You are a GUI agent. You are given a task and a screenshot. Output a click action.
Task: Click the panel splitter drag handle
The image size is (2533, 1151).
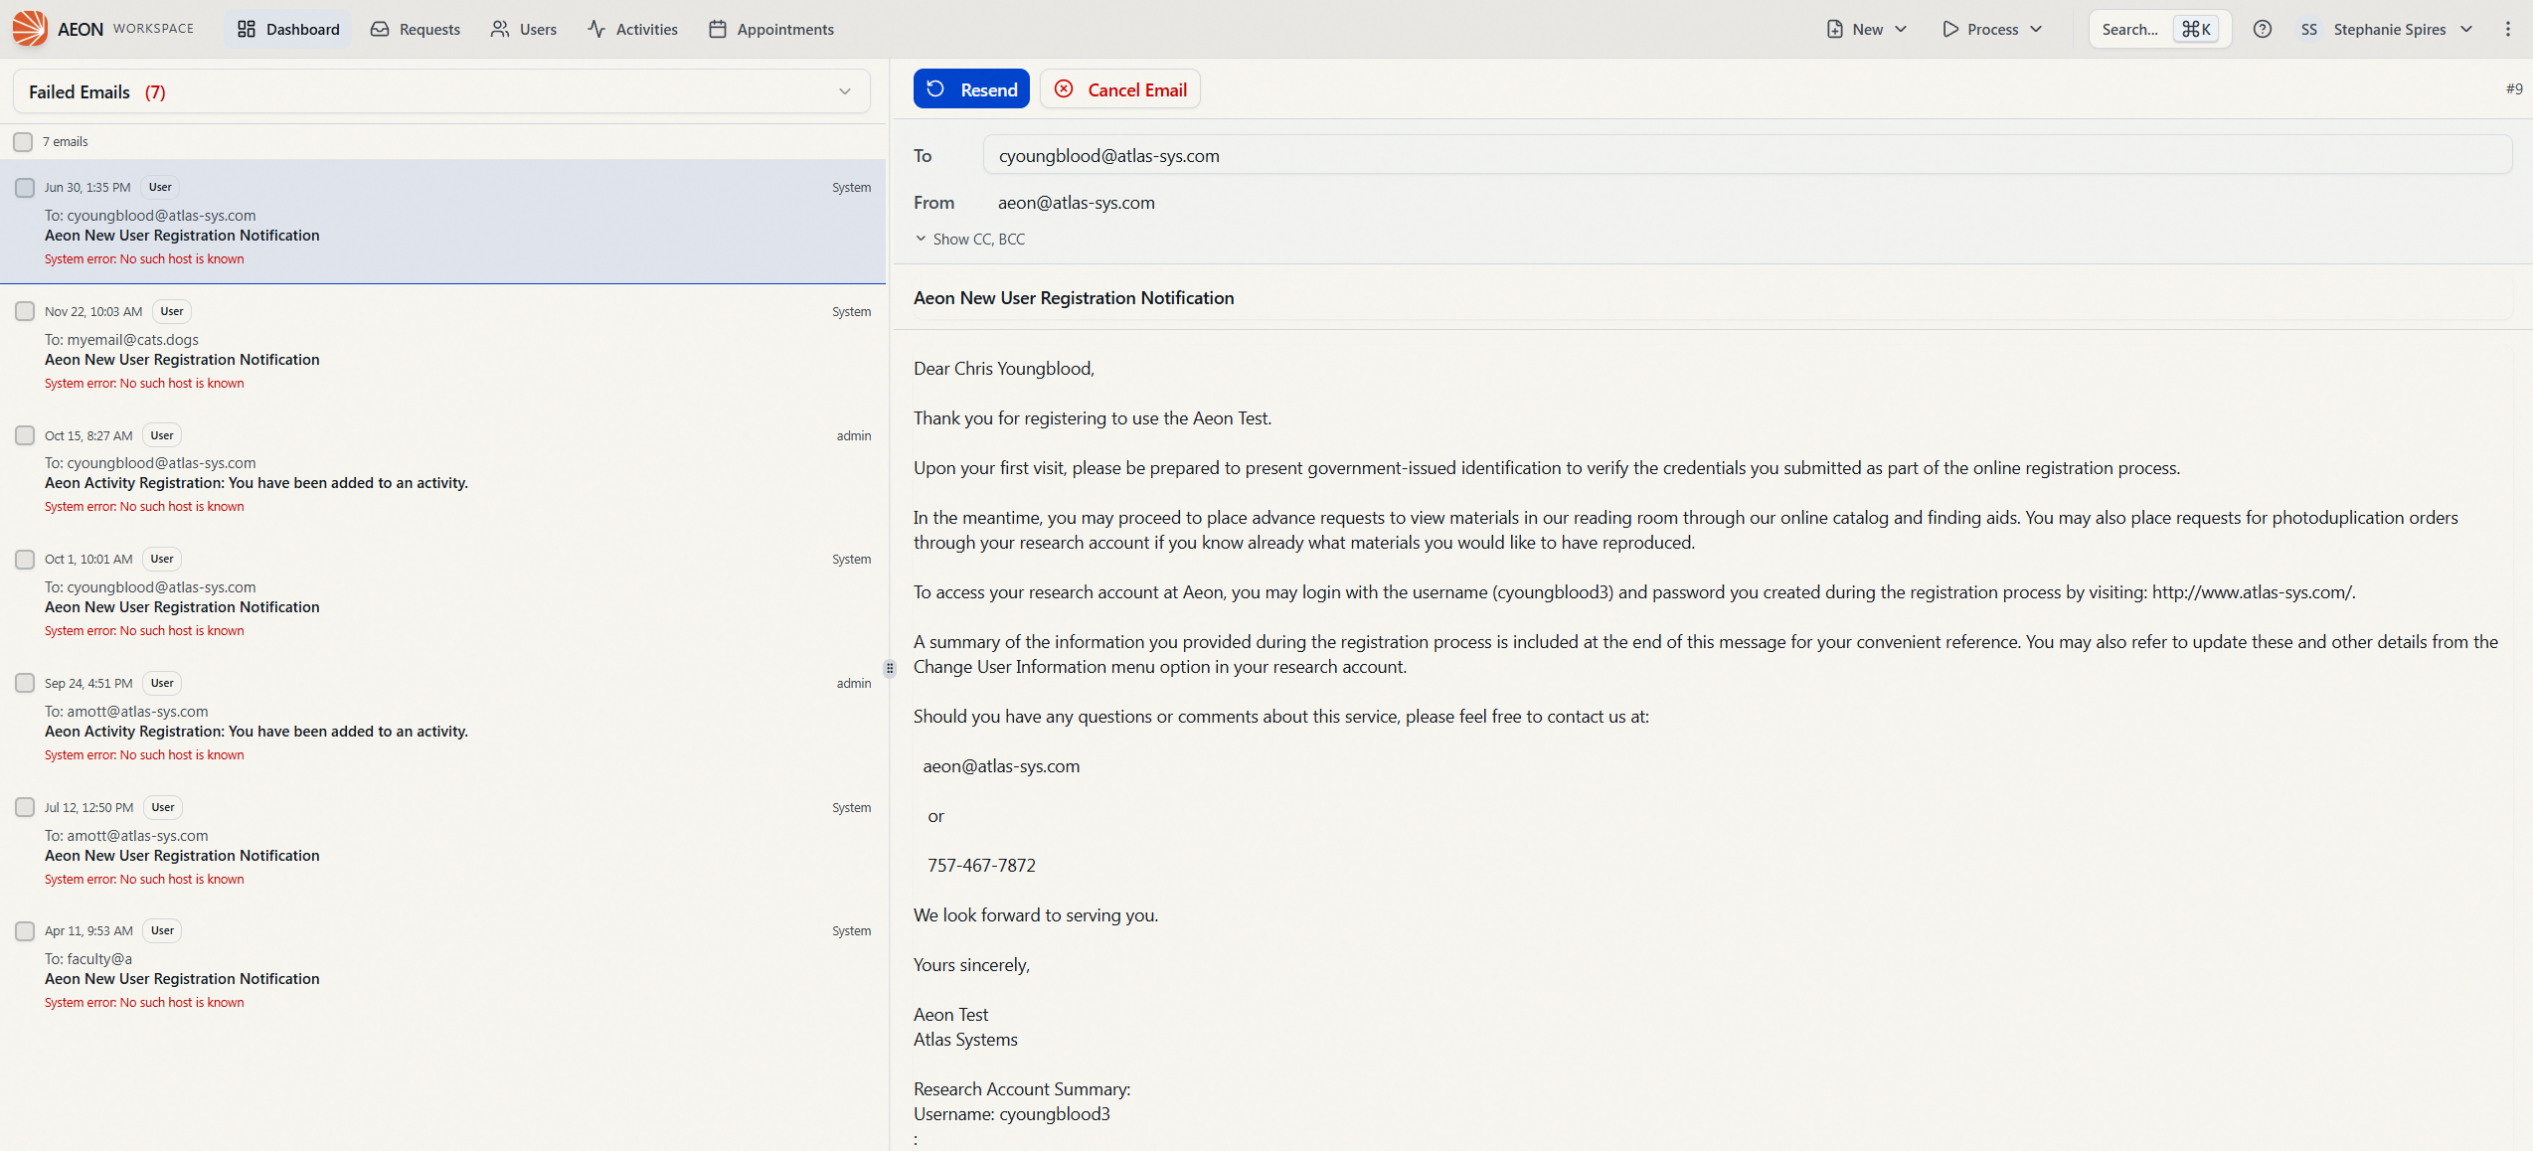tap(890, 669)
